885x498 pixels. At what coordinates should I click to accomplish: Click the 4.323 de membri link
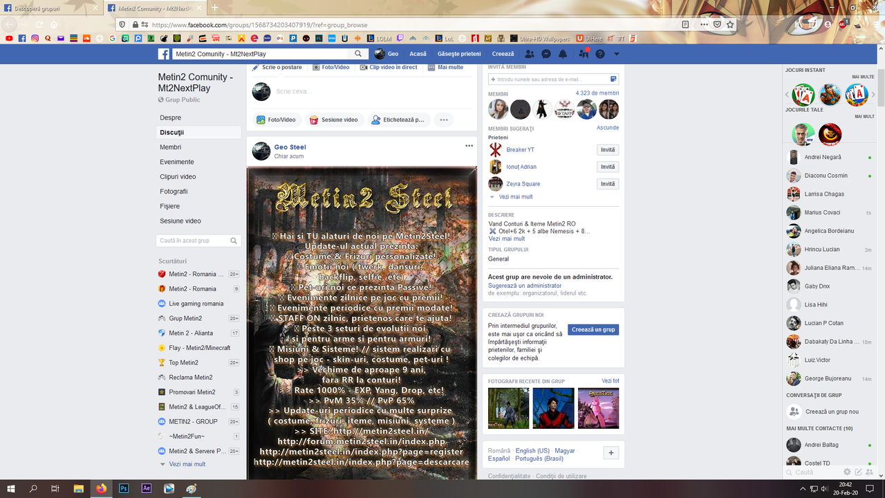tap(597, 93)
